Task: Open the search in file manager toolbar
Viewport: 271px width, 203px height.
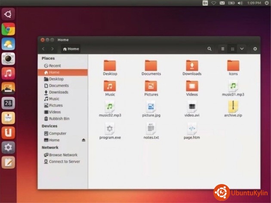Action: 209,49
